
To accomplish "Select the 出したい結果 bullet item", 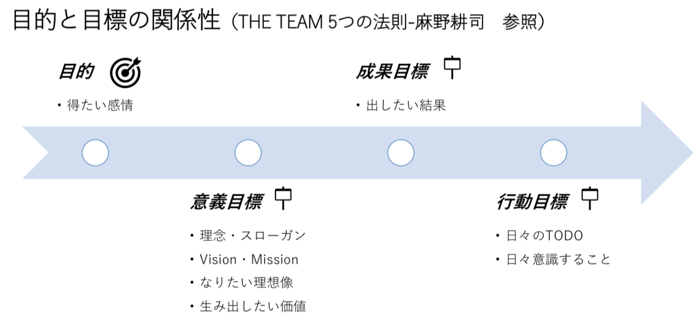I will tap(406, 105).
